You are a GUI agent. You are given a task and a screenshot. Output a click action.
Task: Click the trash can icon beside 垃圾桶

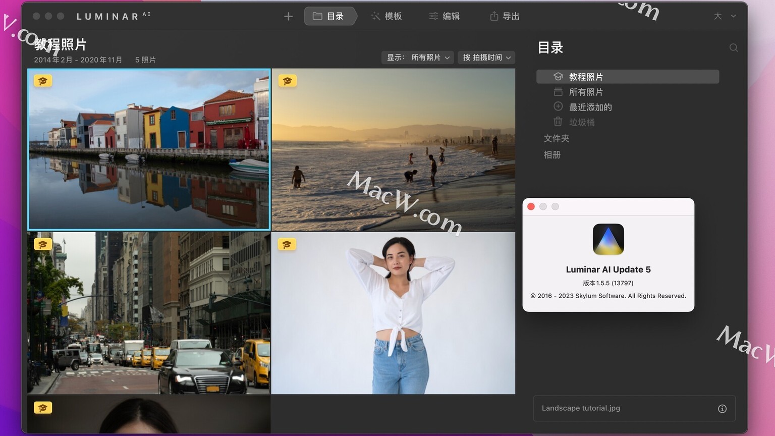click(558, 122)
